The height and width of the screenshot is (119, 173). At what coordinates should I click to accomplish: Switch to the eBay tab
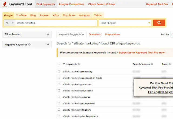pyautogui.click(x=56, y=15)
